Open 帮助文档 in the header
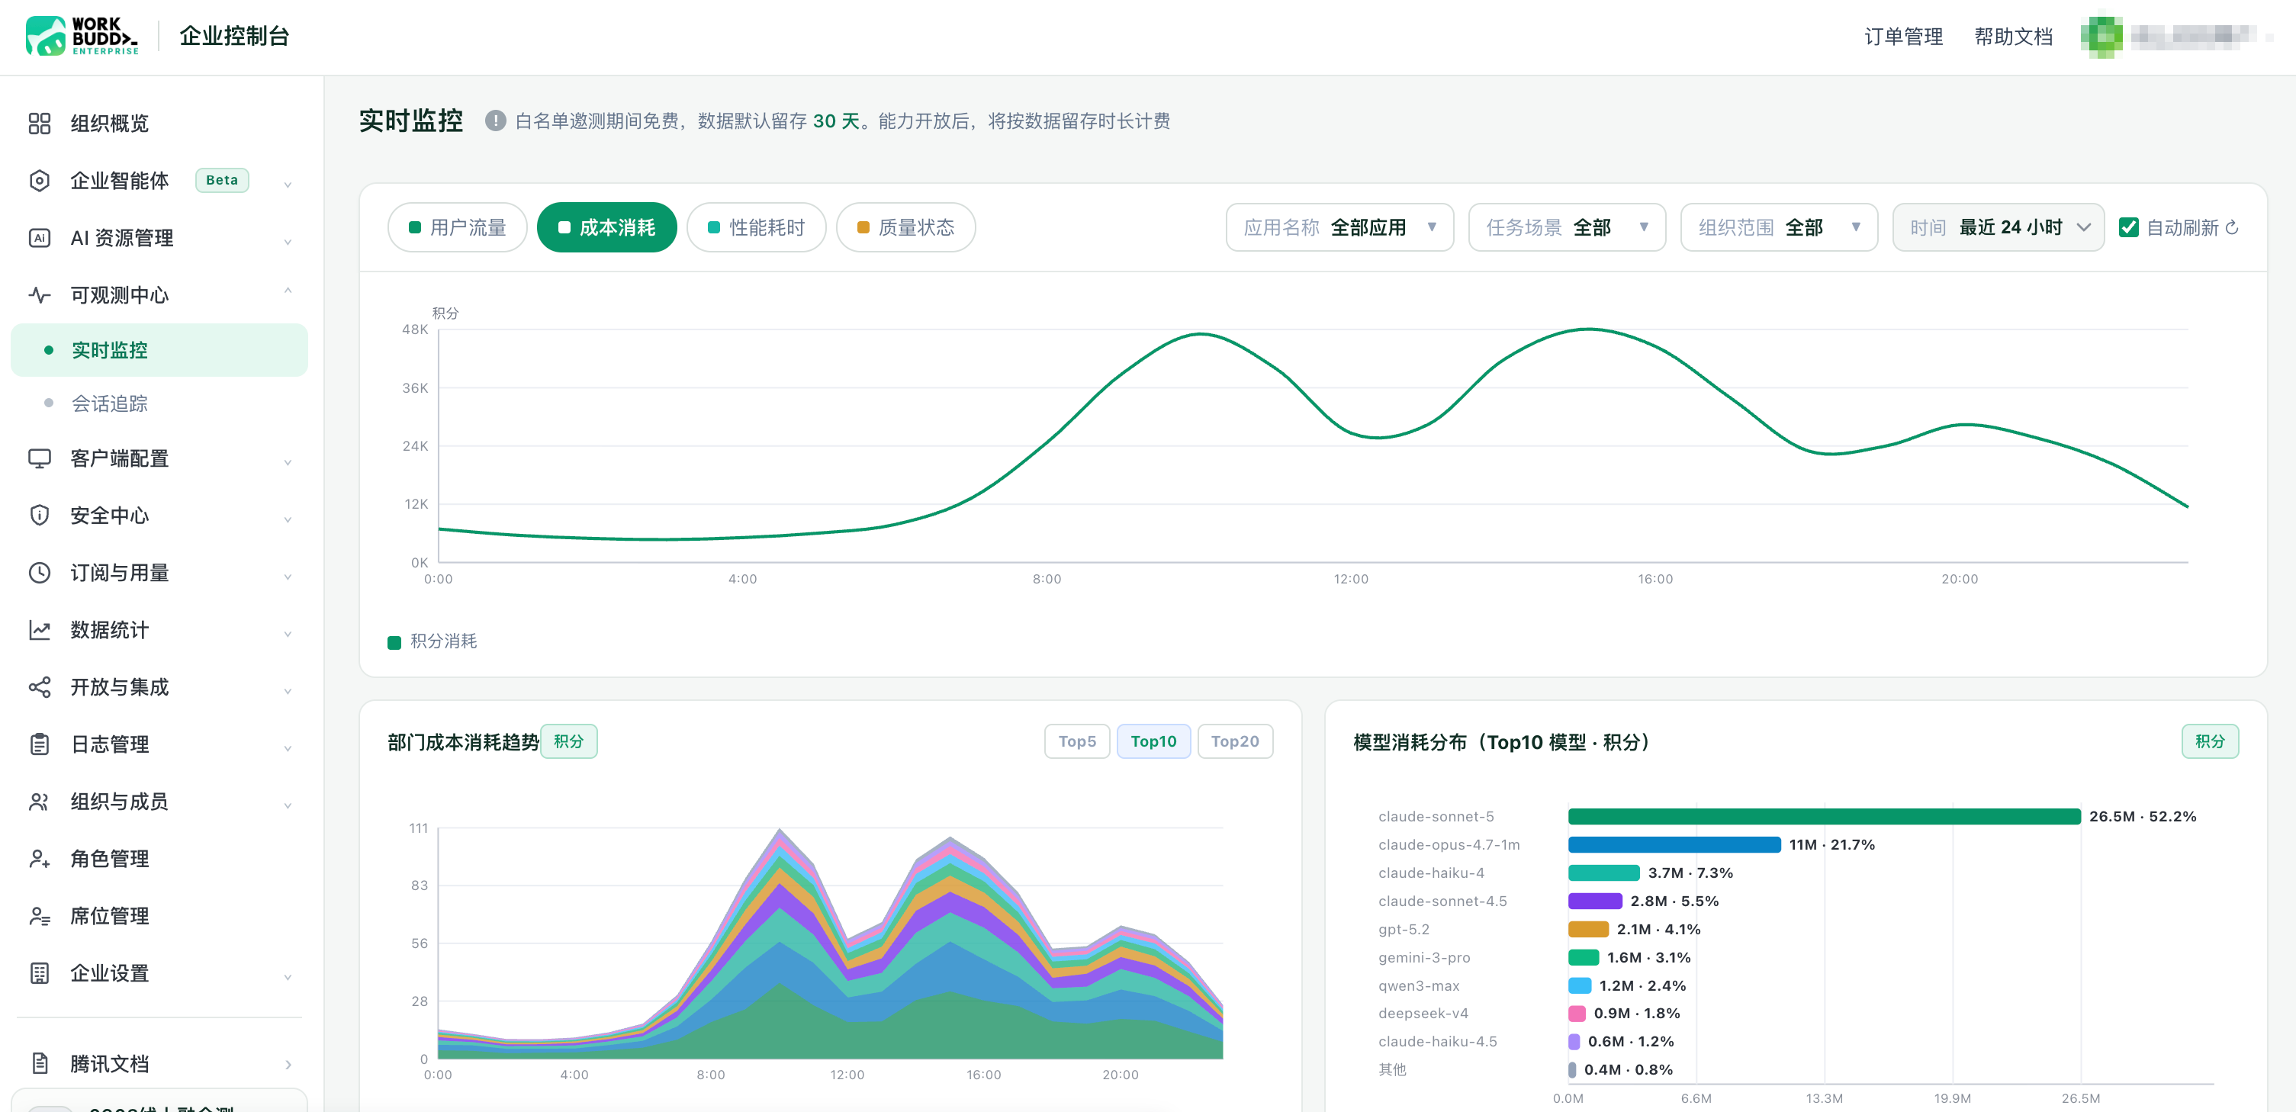Viewport: 2296px width, 1112px height. [x=2012, y=37]
